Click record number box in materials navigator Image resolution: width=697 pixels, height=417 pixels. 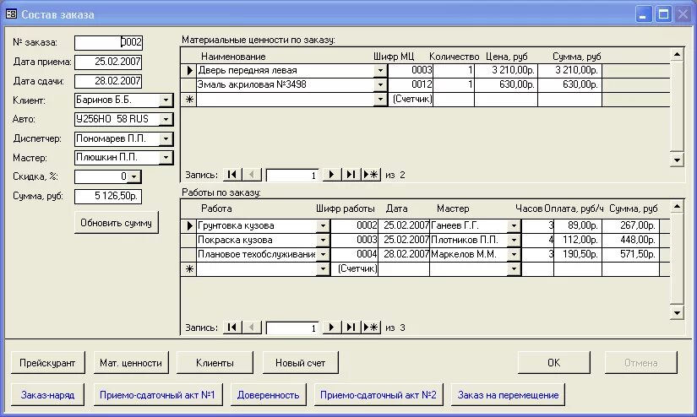[x=292, y=175]
